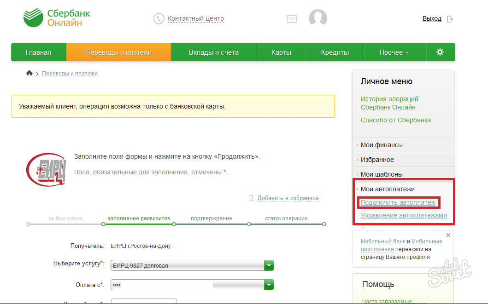Click the статус операции step label
Viewport: 488px width, 304px height.
coord(286,218)
